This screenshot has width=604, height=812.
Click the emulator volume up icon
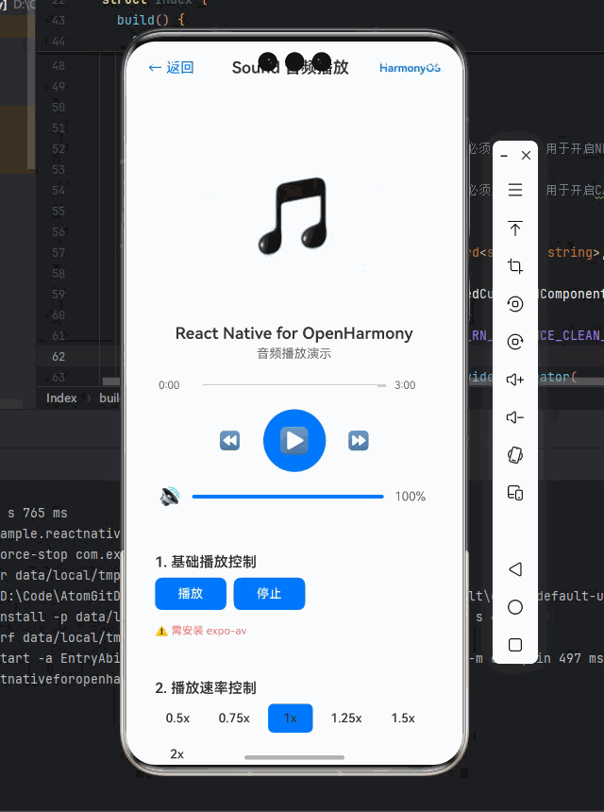click(x=515, y=380)
